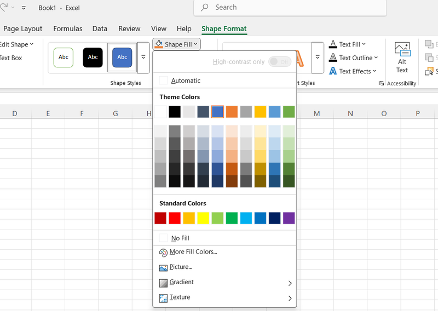Pick the green theme color swatch
Screen dimensions: 438x311
289,112
